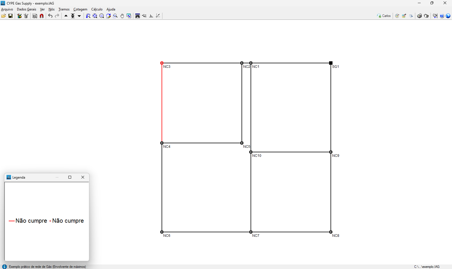This screenshot has height=269, width=452.
Task: Return to the previous zoom view
Action: (x=88, y=16)
